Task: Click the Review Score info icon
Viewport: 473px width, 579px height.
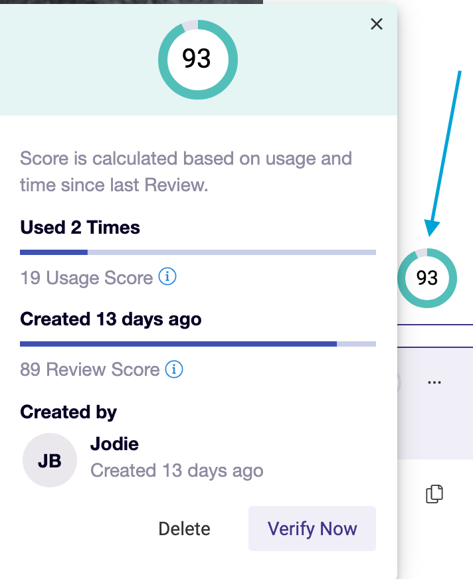Action: tap(173, 369)
